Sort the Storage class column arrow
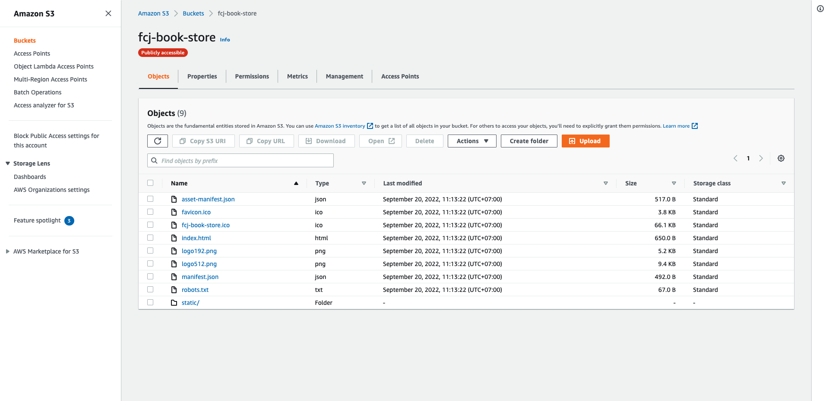 [784, 183]
